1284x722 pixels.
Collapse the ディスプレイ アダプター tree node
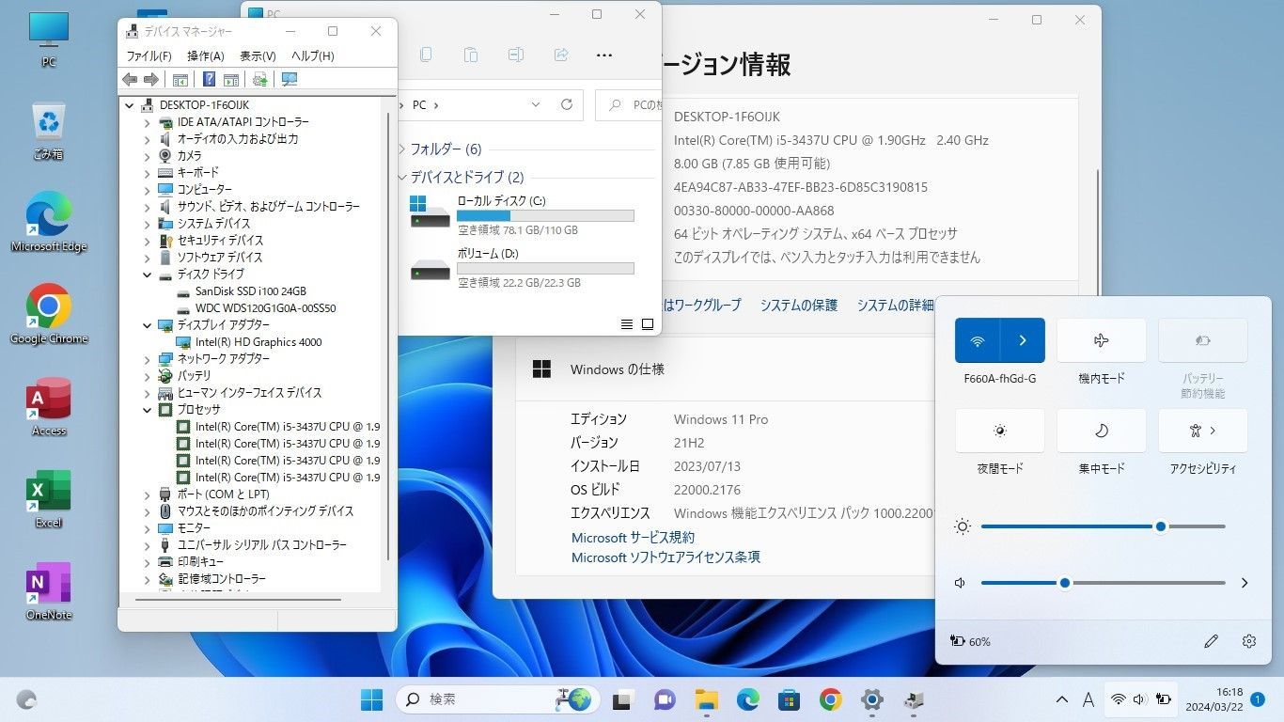coord(148,325)
